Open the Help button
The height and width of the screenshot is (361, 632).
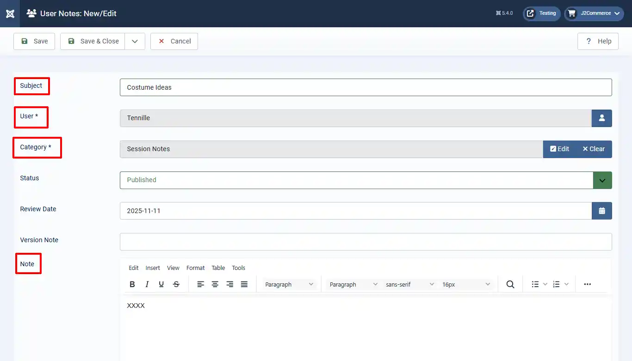(x=598, y=41)
